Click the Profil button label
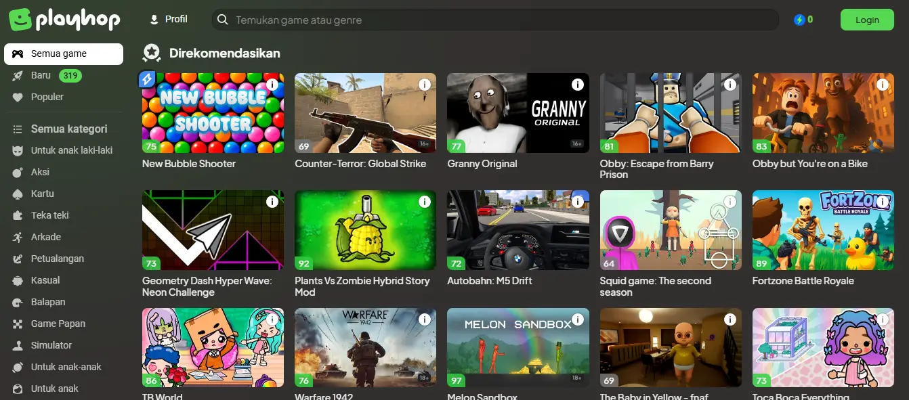This screenshot has height=400, width=909. pyautogui.click(x=176, y=19)
